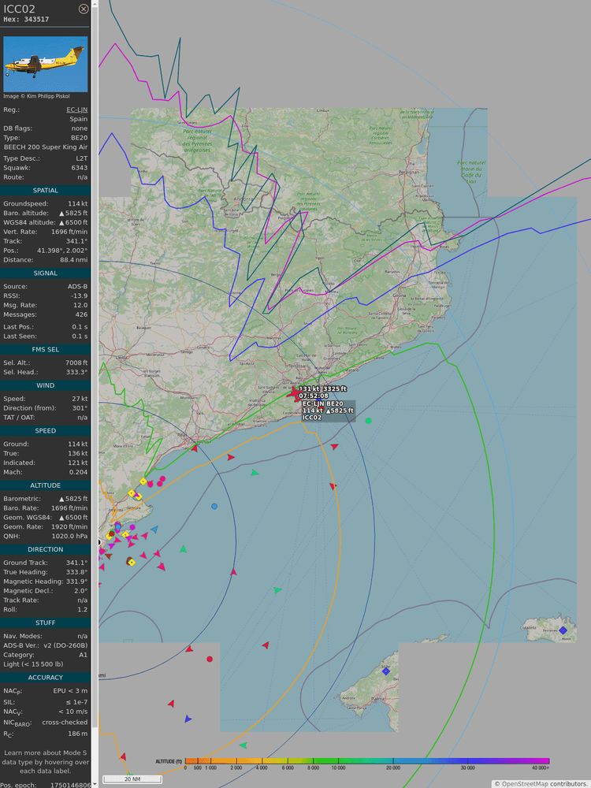Viewport: 591px width, 788px height.
Task: Click the RSSI value -13.9
Action: click(x=80, y=296)
